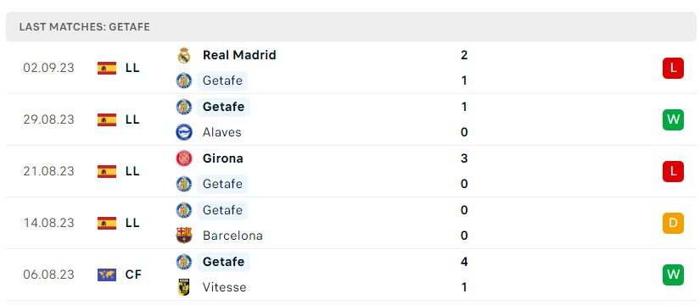The image size is (700, 305).
Task: Click green W badge for Alaves match
Action: pos(673,119)
